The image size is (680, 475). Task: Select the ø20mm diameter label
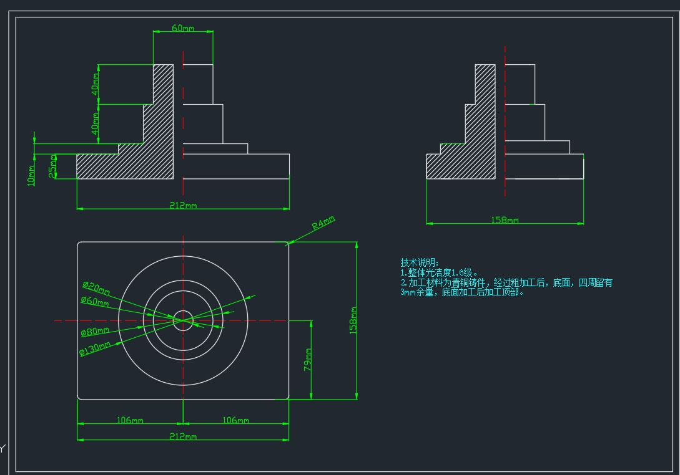click(96, 288)
